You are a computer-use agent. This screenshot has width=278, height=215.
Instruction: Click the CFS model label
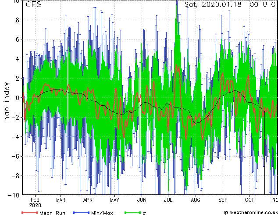click(34, 4)
